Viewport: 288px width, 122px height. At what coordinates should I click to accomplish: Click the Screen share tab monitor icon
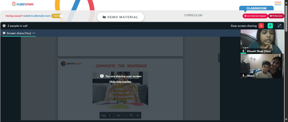(4, 33)
